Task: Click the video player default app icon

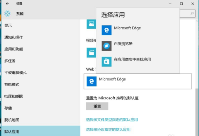Action: point(91,53)
